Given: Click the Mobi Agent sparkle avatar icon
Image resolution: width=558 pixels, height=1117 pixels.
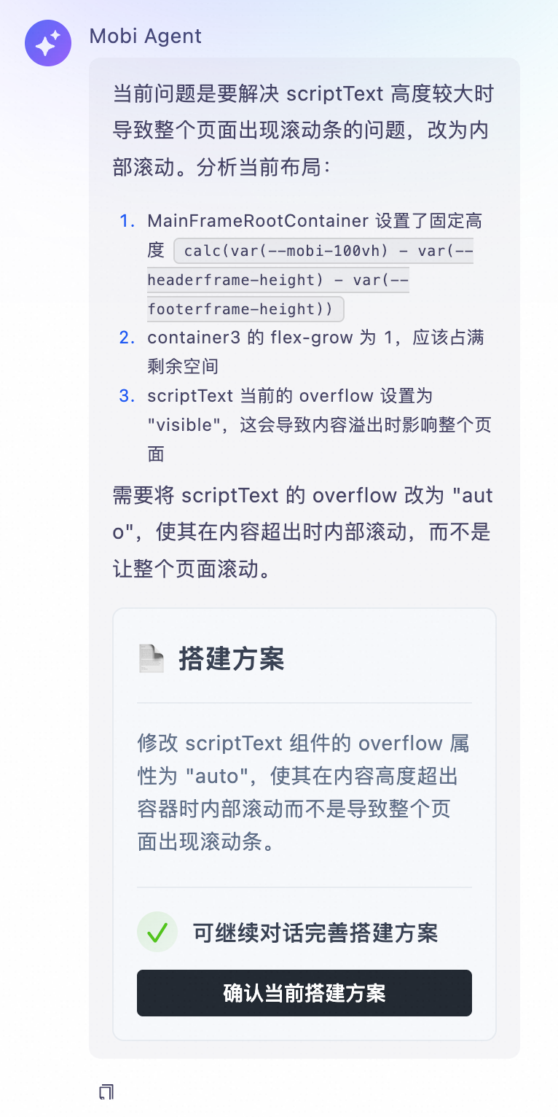Looking at the screenshot, I should coord(48,43).
